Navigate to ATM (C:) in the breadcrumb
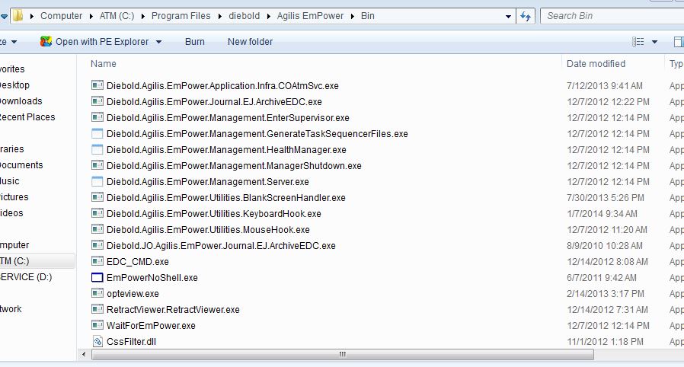The width and height of the screenshot is (684, 367). pyautogui.click(x=117, y=16)
